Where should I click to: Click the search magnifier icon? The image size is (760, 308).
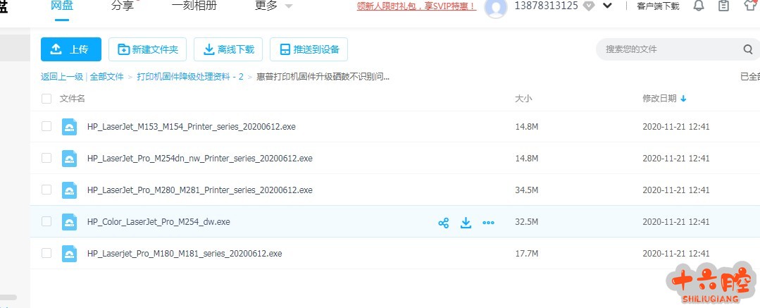(748, 49)
